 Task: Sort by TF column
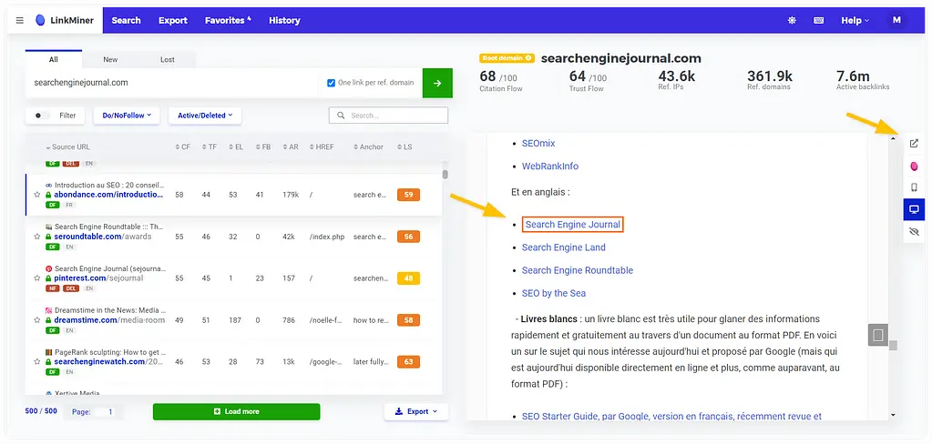point(210,147)
